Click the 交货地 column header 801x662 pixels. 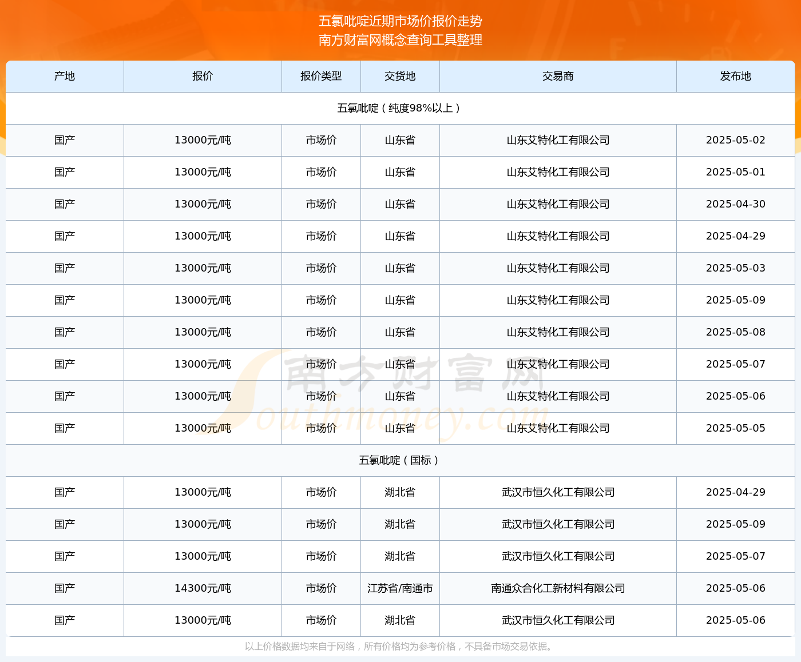(400, 76)
